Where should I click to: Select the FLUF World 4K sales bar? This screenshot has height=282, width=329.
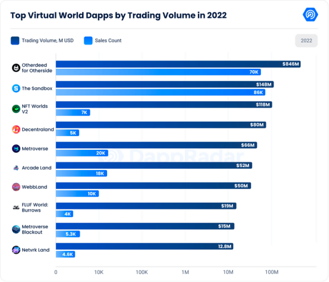(64, 214)
